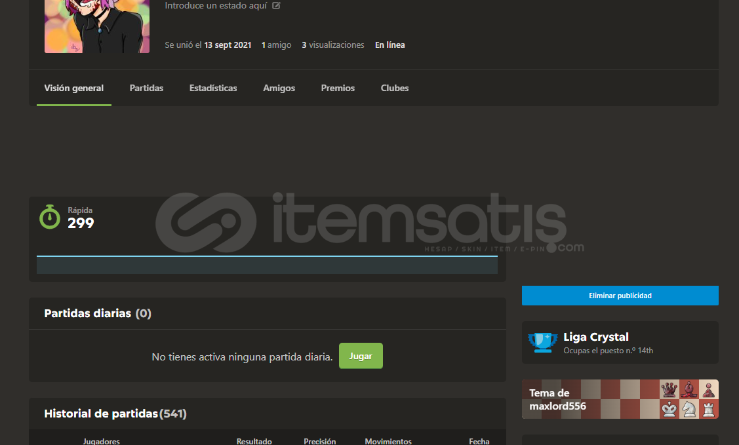Click the Historial de partidas (541) heading
Screen dimensions: 739x445
click(115, 414)
